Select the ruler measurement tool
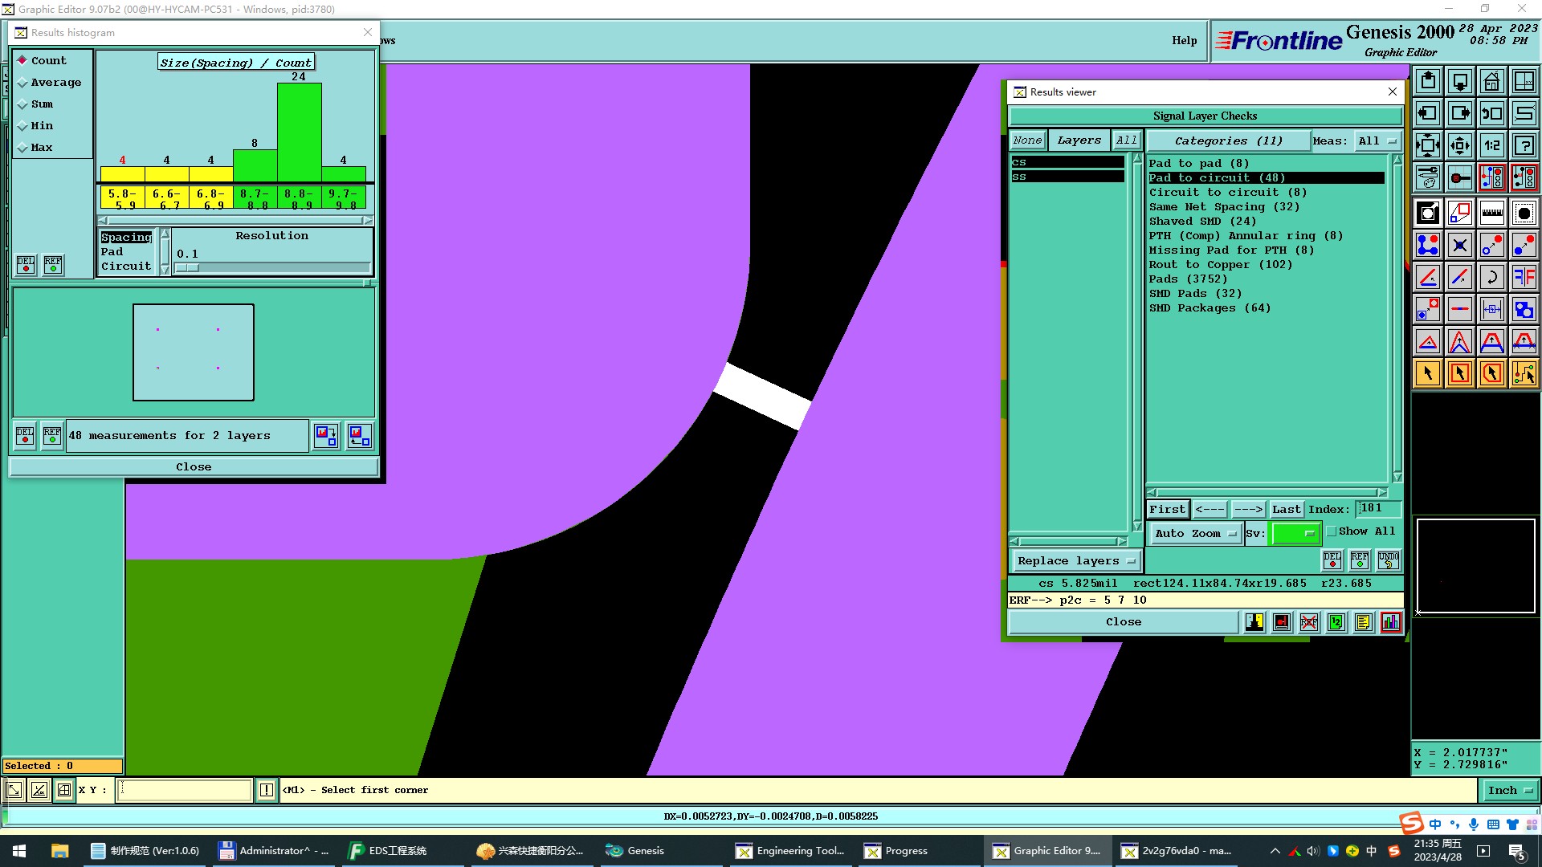The image size is (1542, 867). 1491,213
